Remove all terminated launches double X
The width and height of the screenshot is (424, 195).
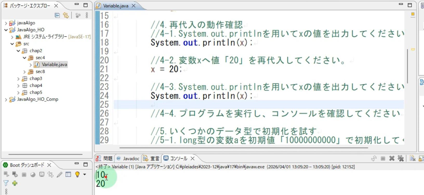(401, 158)
